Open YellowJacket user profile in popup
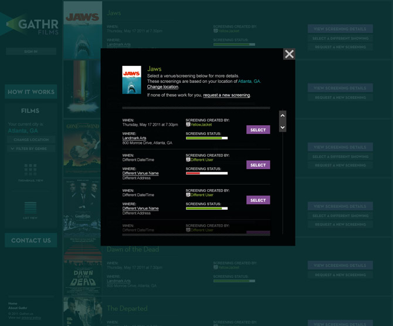This screenshot has width=393, height=326. coord(201,125)
